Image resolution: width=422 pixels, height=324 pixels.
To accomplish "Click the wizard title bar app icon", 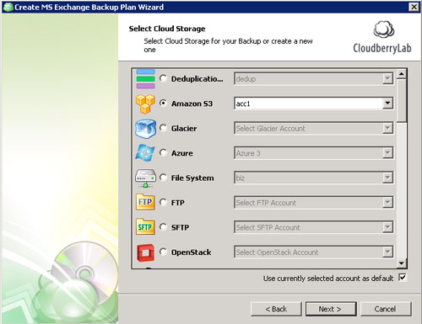I will [8, 7].
